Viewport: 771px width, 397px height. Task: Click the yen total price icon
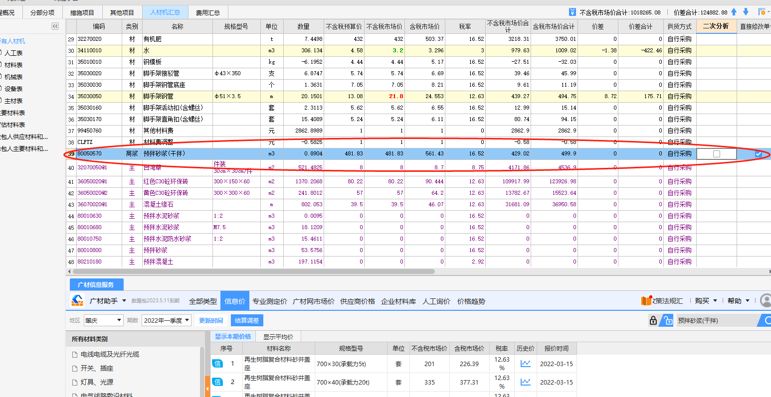pos(573,12)
